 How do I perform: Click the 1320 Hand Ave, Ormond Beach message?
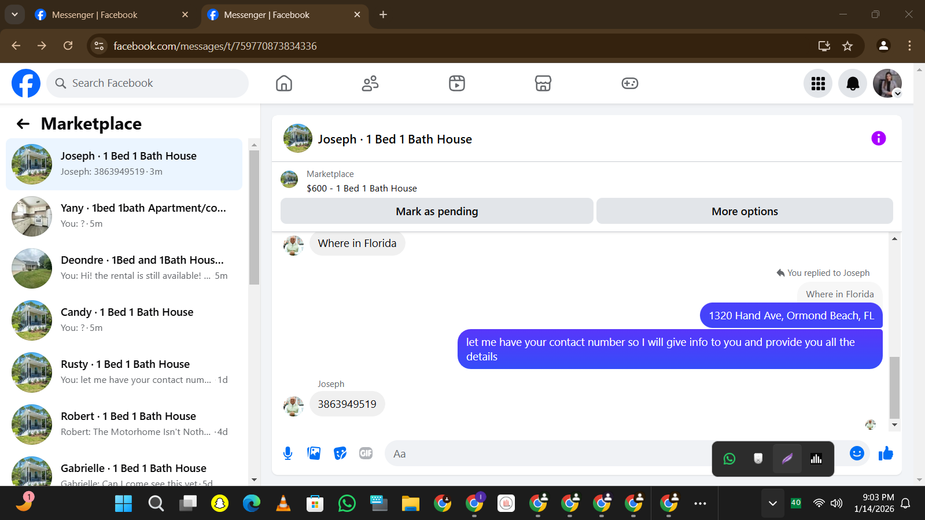[x=791, y=316]
